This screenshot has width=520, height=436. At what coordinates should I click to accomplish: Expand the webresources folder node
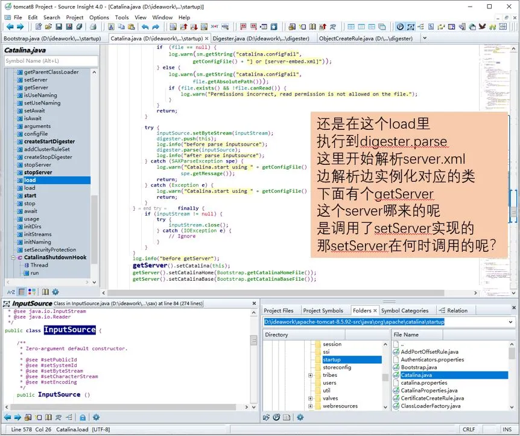pos(311,406)
